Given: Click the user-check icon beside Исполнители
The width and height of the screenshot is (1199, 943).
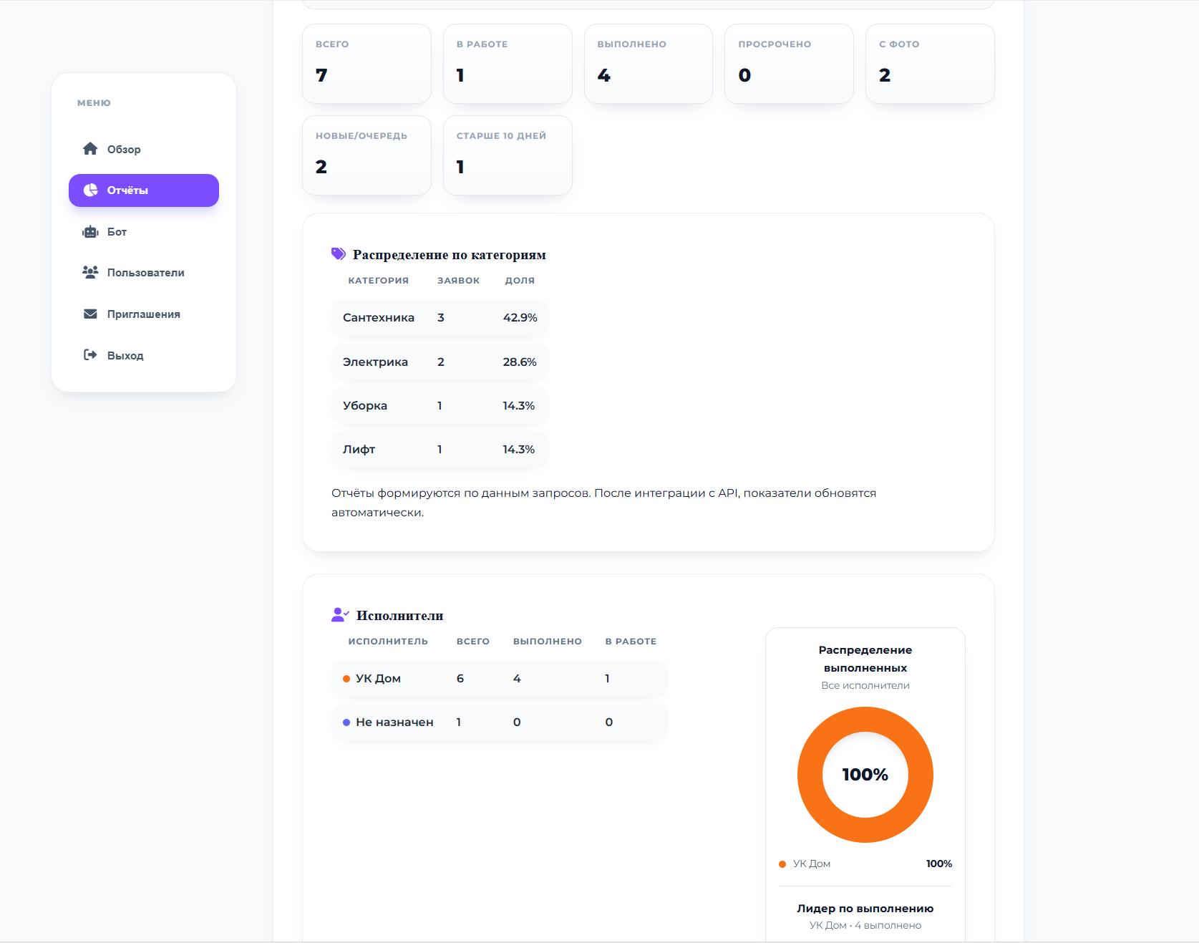Looking at the screenshot, I should pos(340,615).
